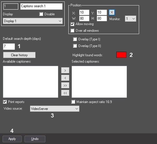Click the Clear history button
The height and width of the screenshot is (144, 157).
[19, 55]
